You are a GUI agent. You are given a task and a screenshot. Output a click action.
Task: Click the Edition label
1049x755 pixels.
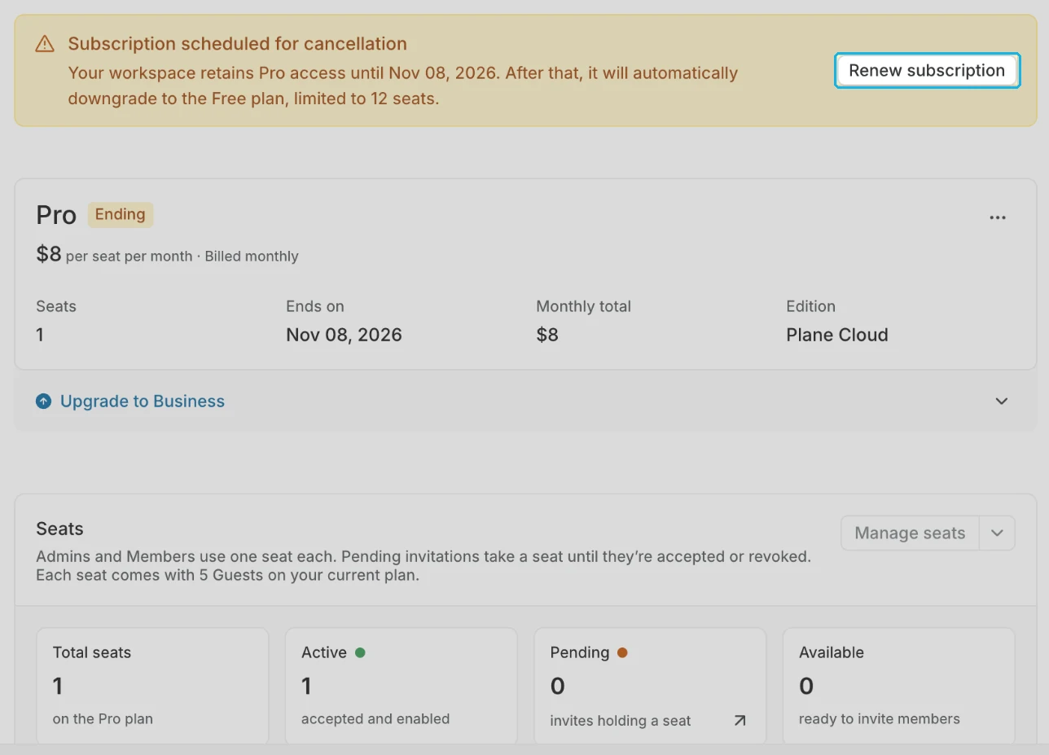(811, 306)
